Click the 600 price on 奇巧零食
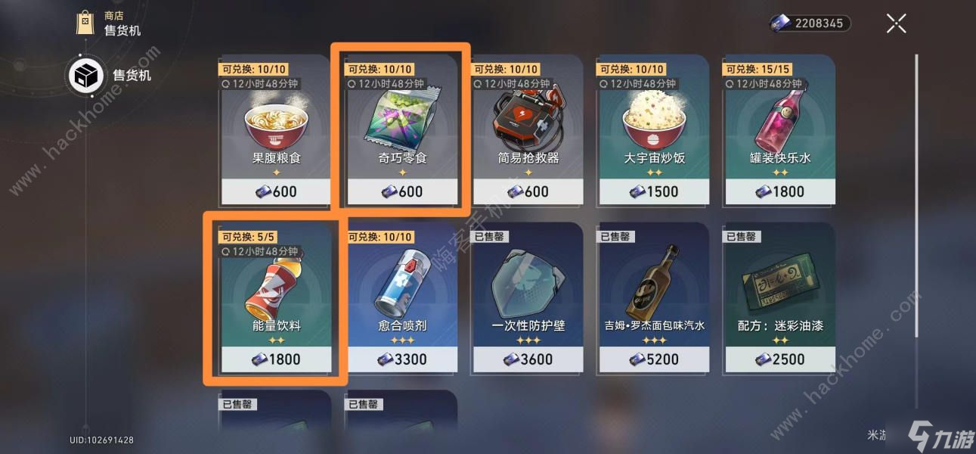976x454 pixels. (401, 191)
